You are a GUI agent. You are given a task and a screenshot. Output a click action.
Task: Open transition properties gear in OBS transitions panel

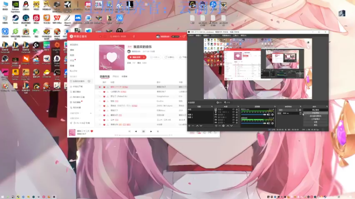coord(300,110)
